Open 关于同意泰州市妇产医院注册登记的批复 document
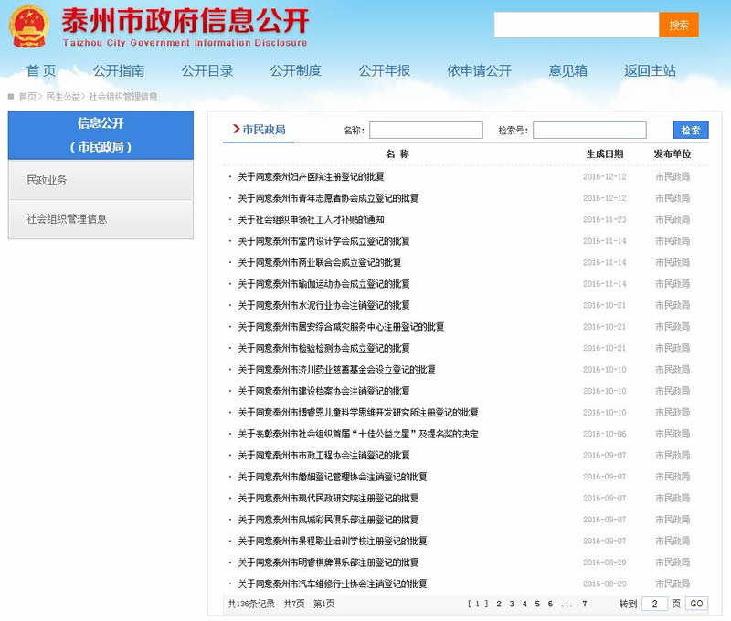This screenshot has width=731, height=621. (x=311, y=177)
